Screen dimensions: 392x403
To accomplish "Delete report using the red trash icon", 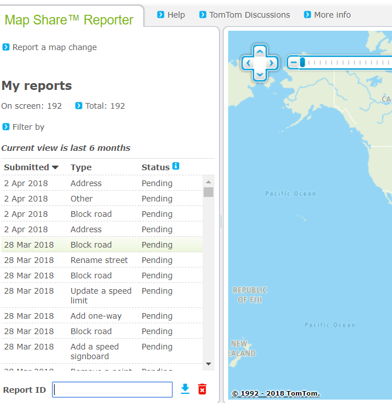I will [x=202, y=389].
